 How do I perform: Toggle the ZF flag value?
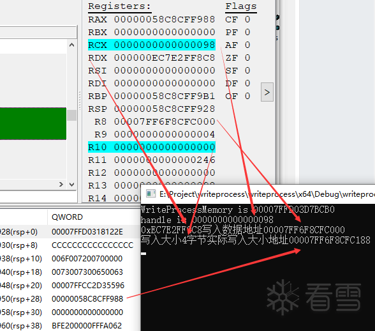247,58
